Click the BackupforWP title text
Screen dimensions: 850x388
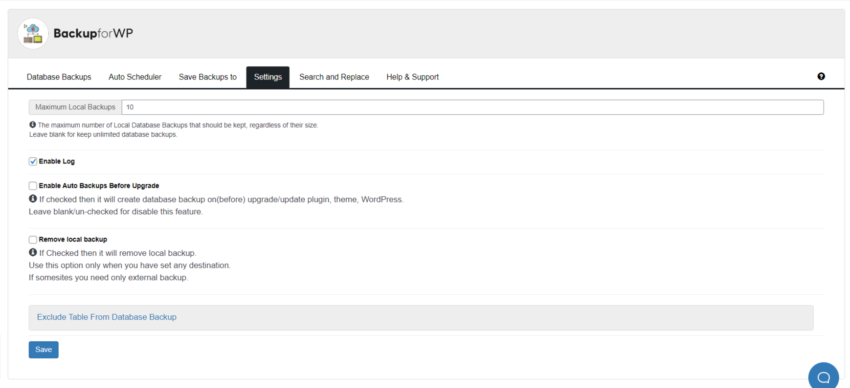click(x=93, y=33)
